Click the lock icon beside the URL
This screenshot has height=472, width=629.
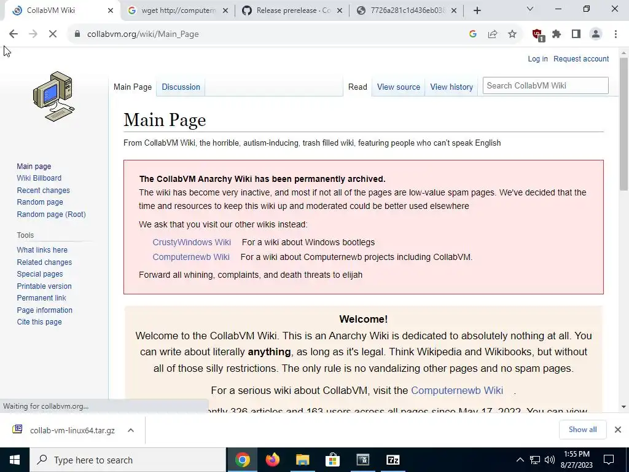77,34
